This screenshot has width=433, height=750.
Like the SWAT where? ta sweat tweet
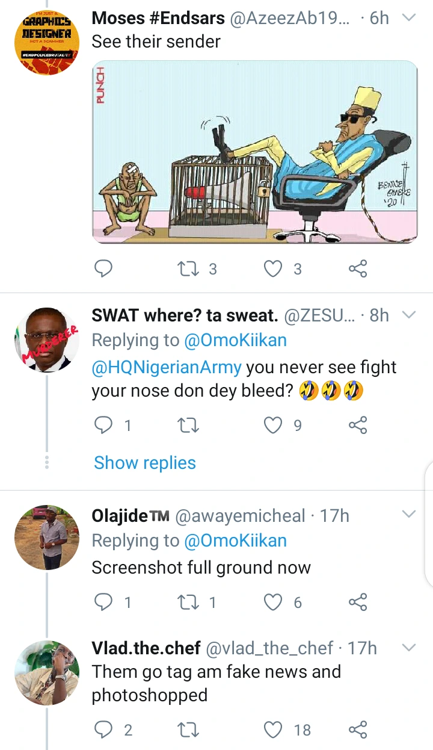(x=274, y=426)
